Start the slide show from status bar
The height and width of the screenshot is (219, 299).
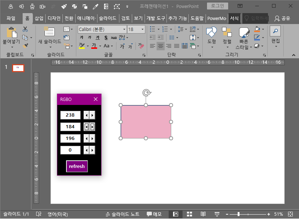point(217,214)
